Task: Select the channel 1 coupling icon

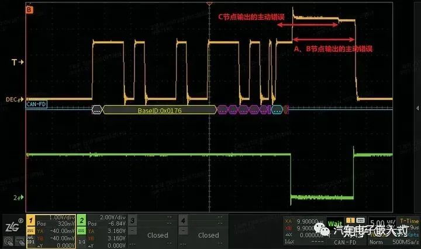Action: [30, 231]
